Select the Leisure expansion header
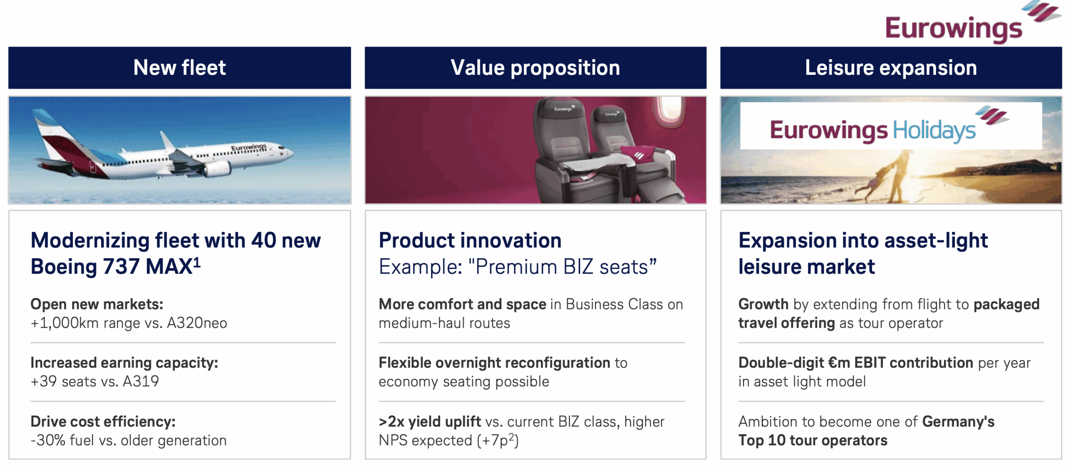The image size is (1065, 472). (x=891, y=68)
